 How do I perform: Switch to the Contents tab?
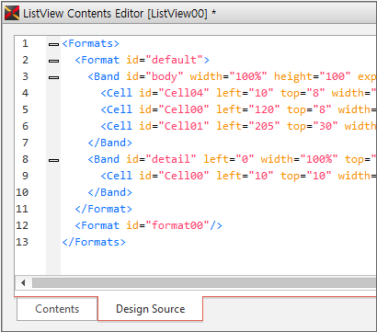(57, 309)
